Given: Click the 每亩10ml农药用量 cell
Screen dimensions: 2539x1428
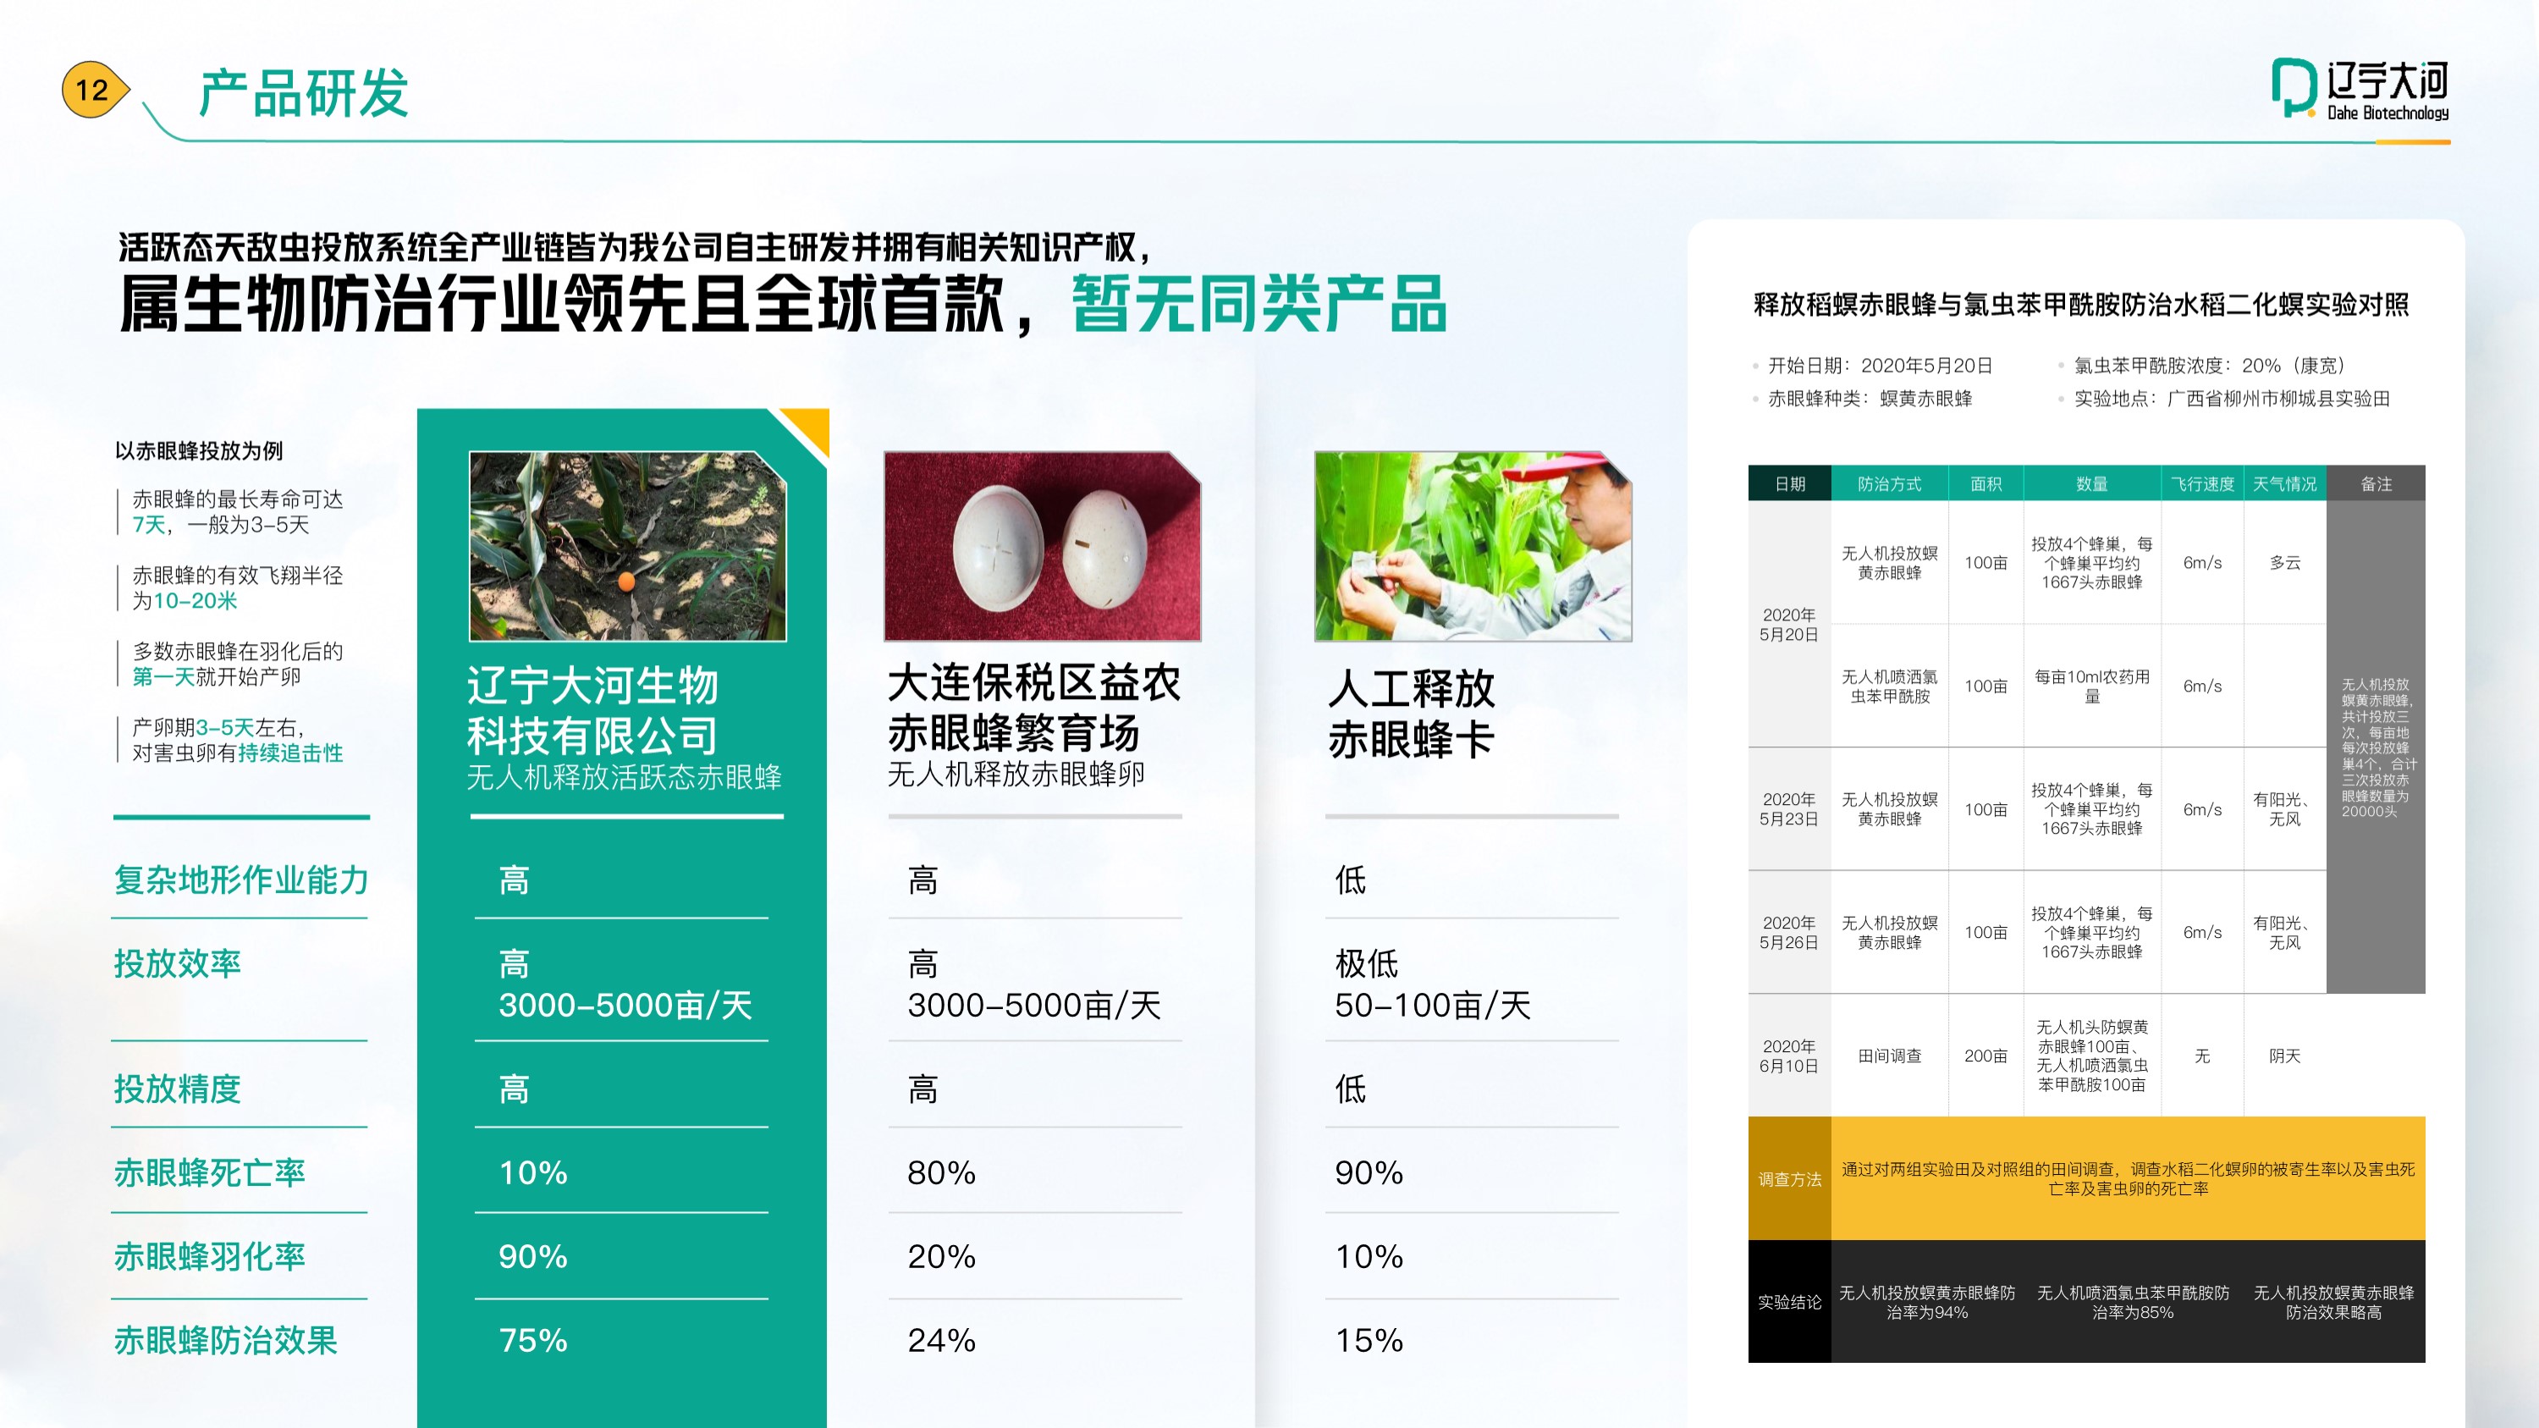Looking at the screenshot, I should (2092, 686).
